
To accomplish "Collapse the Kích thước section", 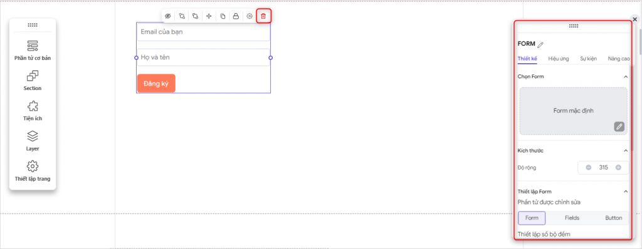I will click(x=626, y=150).
